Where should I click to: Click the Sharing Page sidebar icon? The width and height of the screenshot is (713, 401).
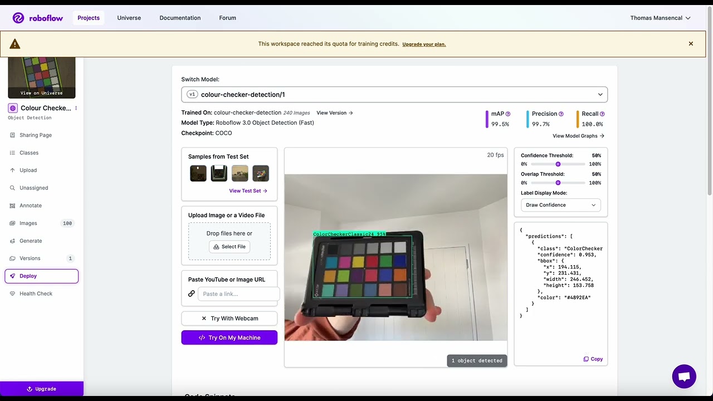pos(13,135)
